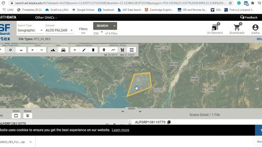This screenshot has width=262, height=147.
Task: Add new area of interest plus icon
Action: tap(75, 50)
